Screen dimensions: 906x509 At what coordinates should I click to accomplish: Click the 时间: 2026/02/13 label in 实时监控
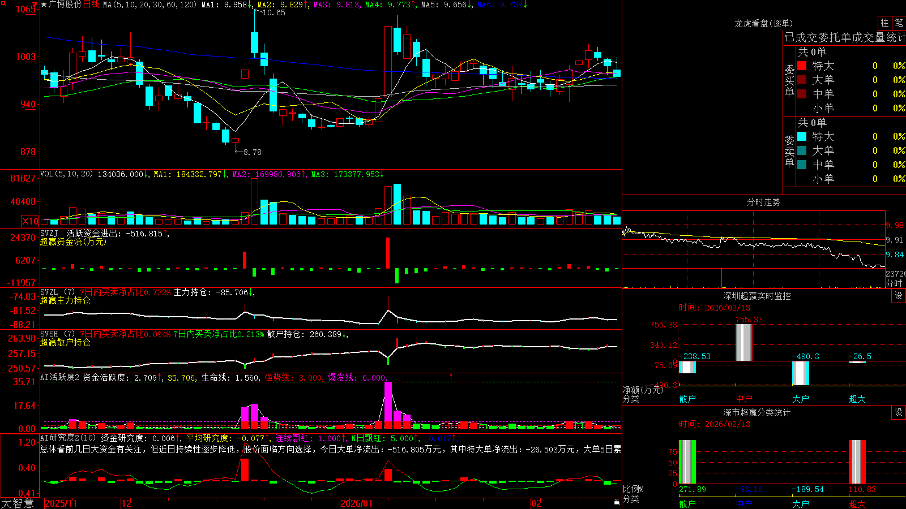[715, 308]
